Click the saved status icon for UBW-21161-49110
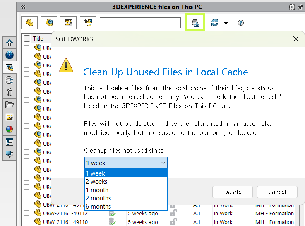The height and width of the screenshot is (226, 305). pos(112,222)
